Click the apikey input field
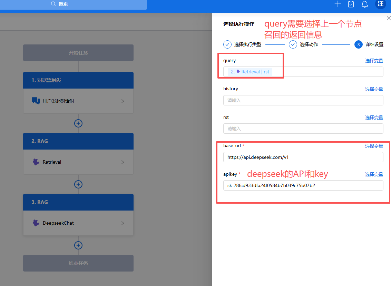The height and width of the screenshot is (286, 391). [x=303, y=185]
